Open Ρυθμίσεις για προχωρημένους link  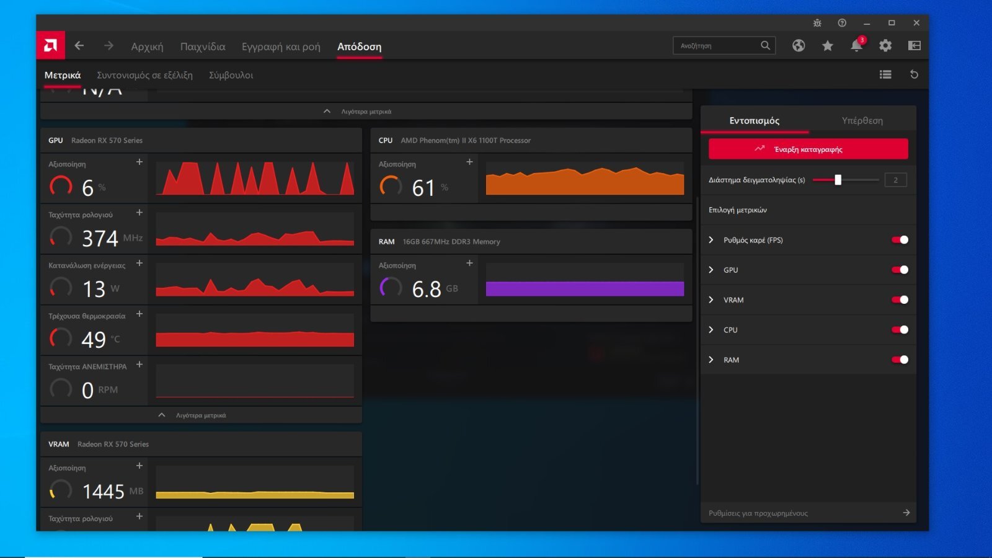tap(758, 513)
